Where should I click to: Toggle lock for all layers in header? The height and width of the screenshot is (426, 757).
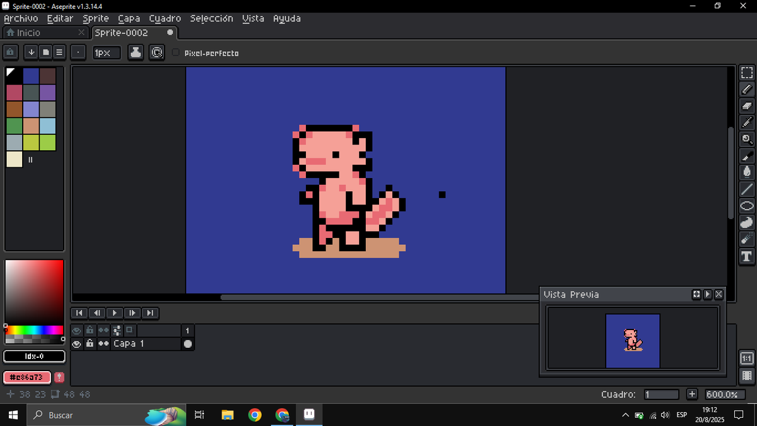[x=90, y=330]
